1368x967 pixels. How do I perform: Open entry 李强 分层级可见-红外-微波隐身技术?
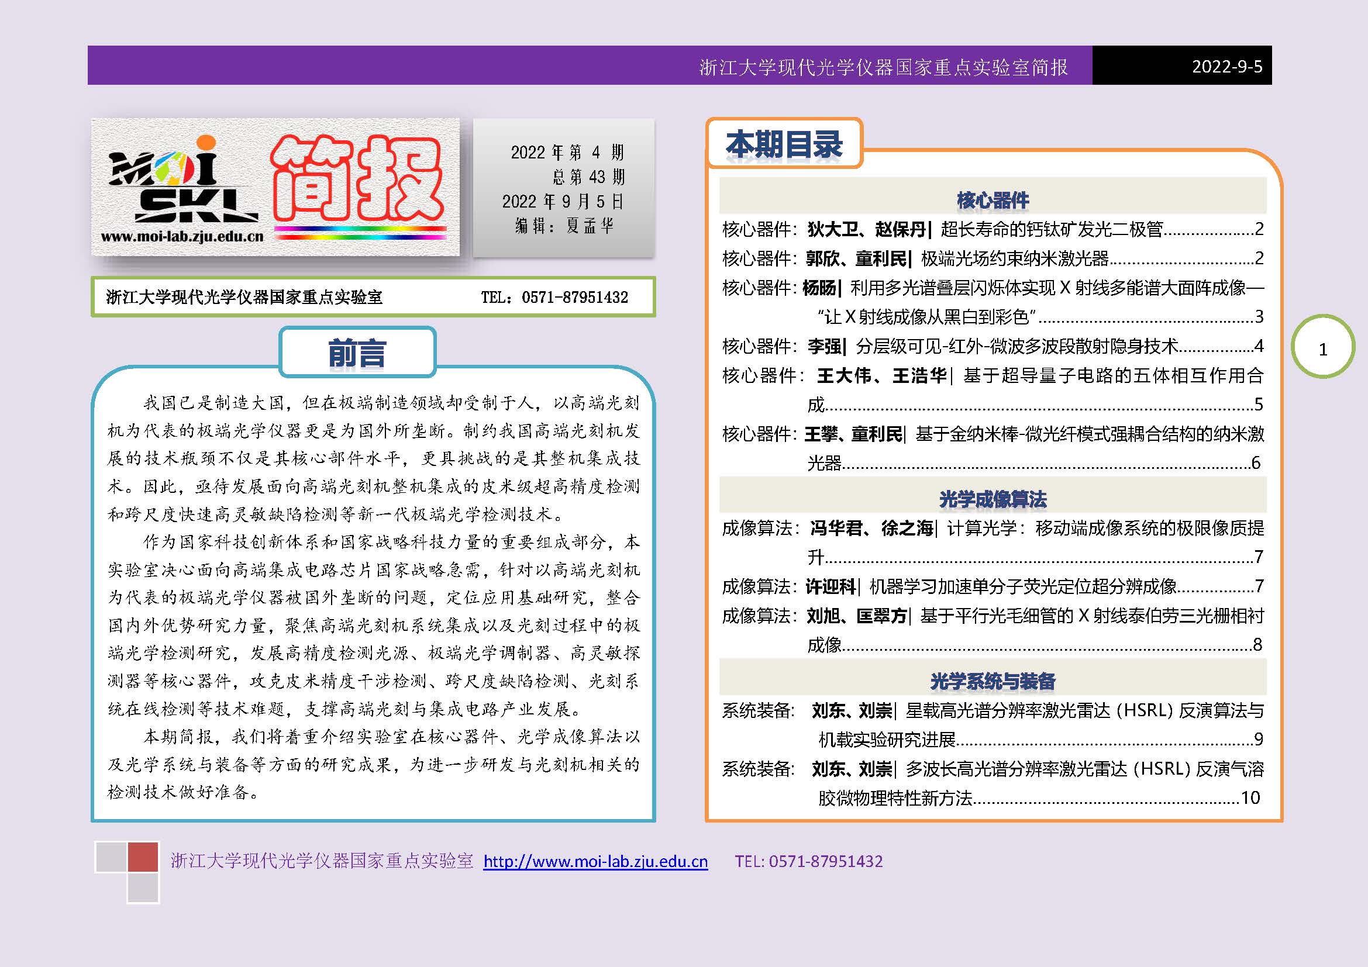(x=993, y=346)
